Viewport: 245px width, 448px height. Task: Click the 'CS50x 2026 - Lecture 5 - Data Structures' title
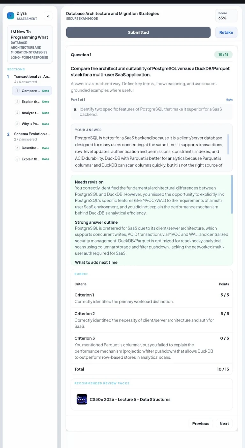click(130, 399)
